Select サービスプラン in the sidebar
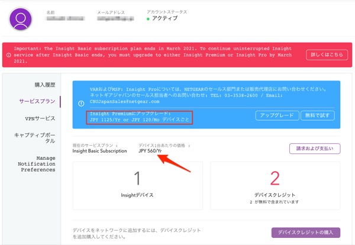This screenshot has width=355, height=245. (x=40, y=101)
